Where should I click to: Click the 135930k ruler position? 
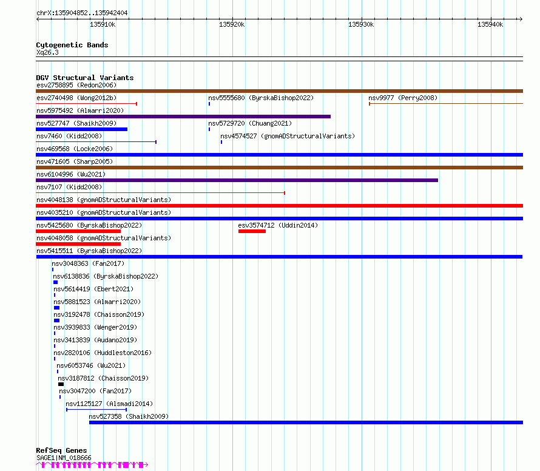point(361,24)
